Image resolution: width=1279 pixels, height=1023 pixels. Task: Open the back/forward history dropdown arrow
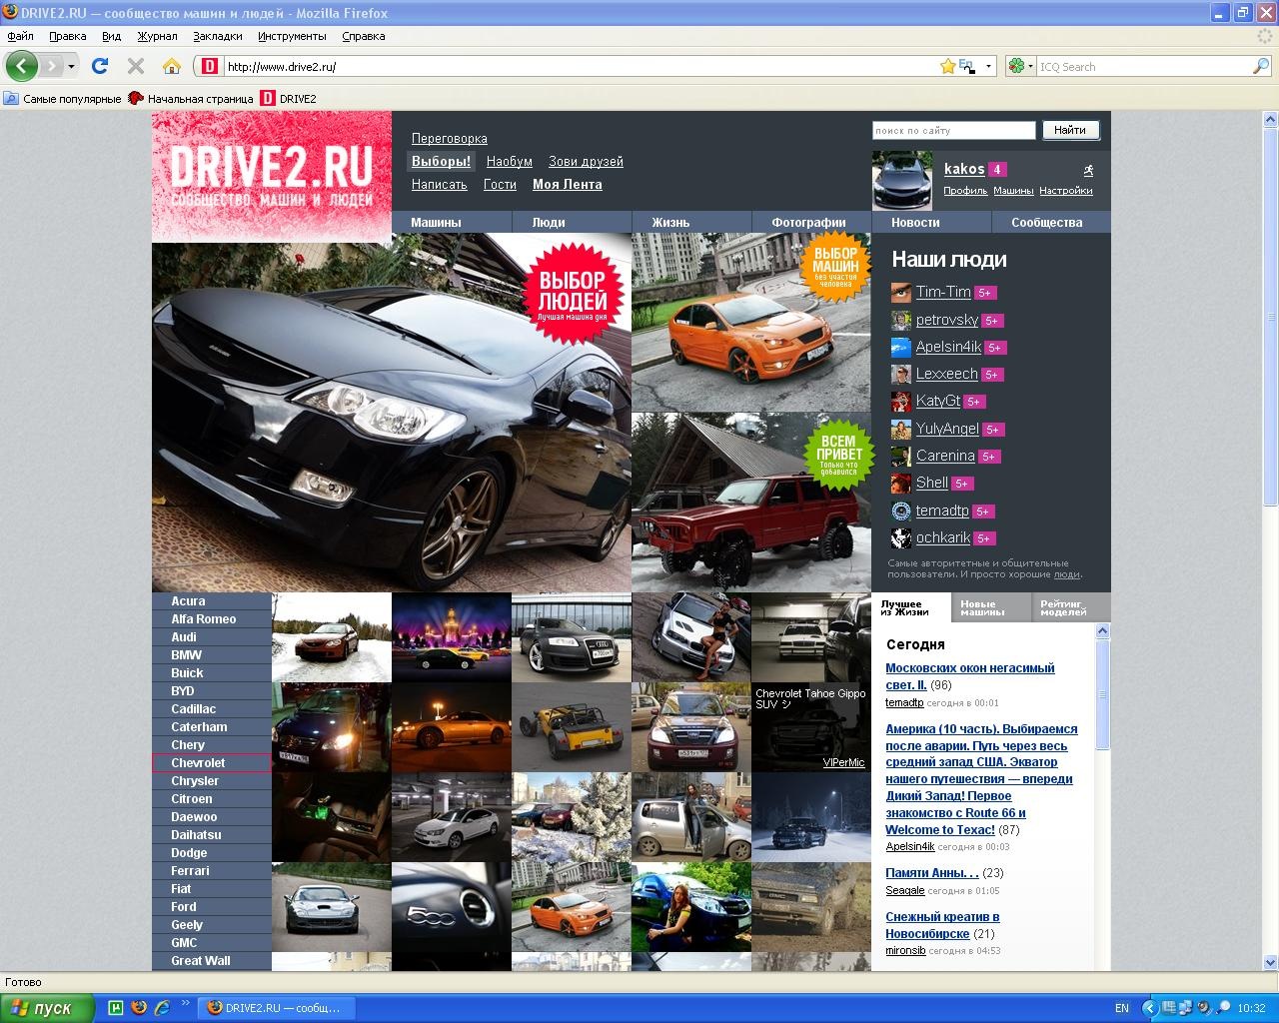click(71, 66)
